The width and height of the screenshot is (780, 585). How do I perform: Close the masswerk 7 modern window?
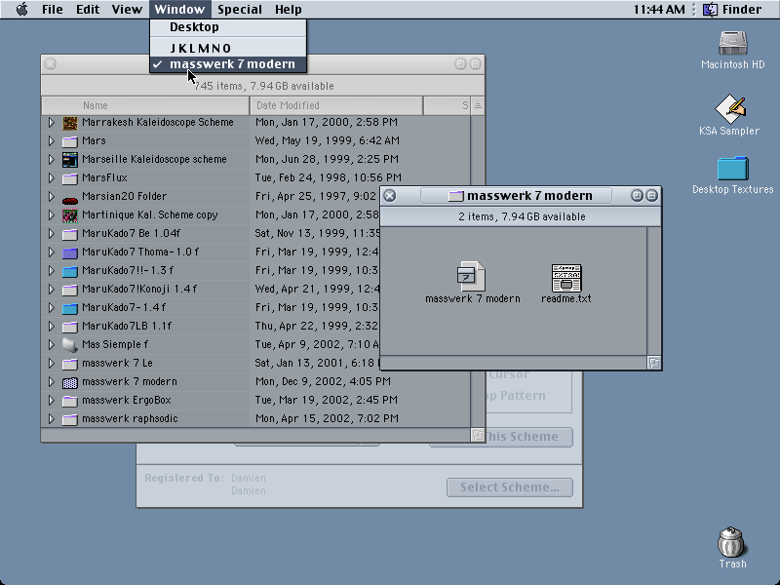390,196
